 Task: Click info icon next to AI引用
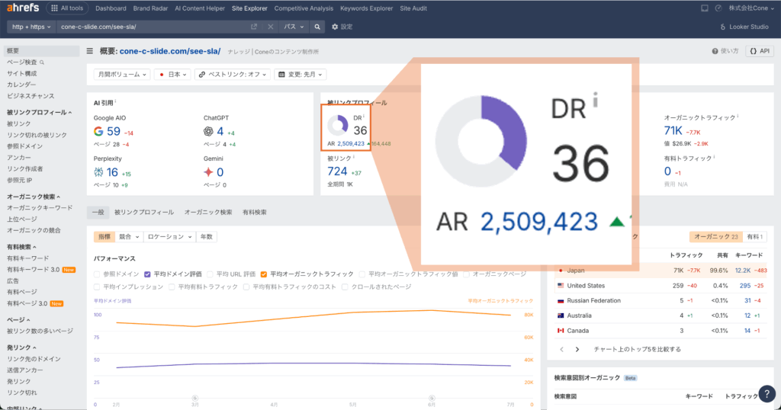pos(116,101)
